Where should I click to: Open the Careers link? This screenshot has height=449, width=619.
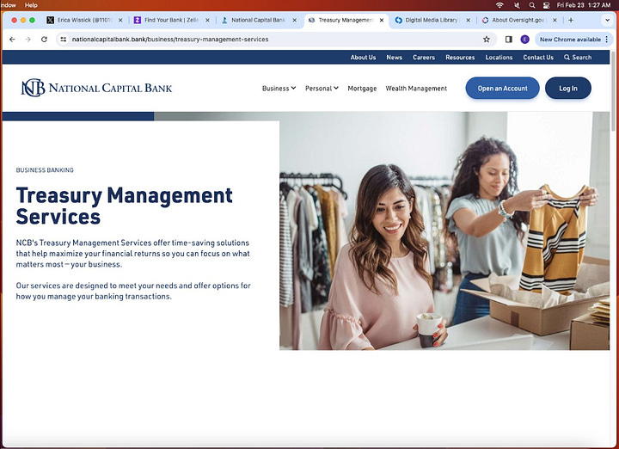point(424,58)
